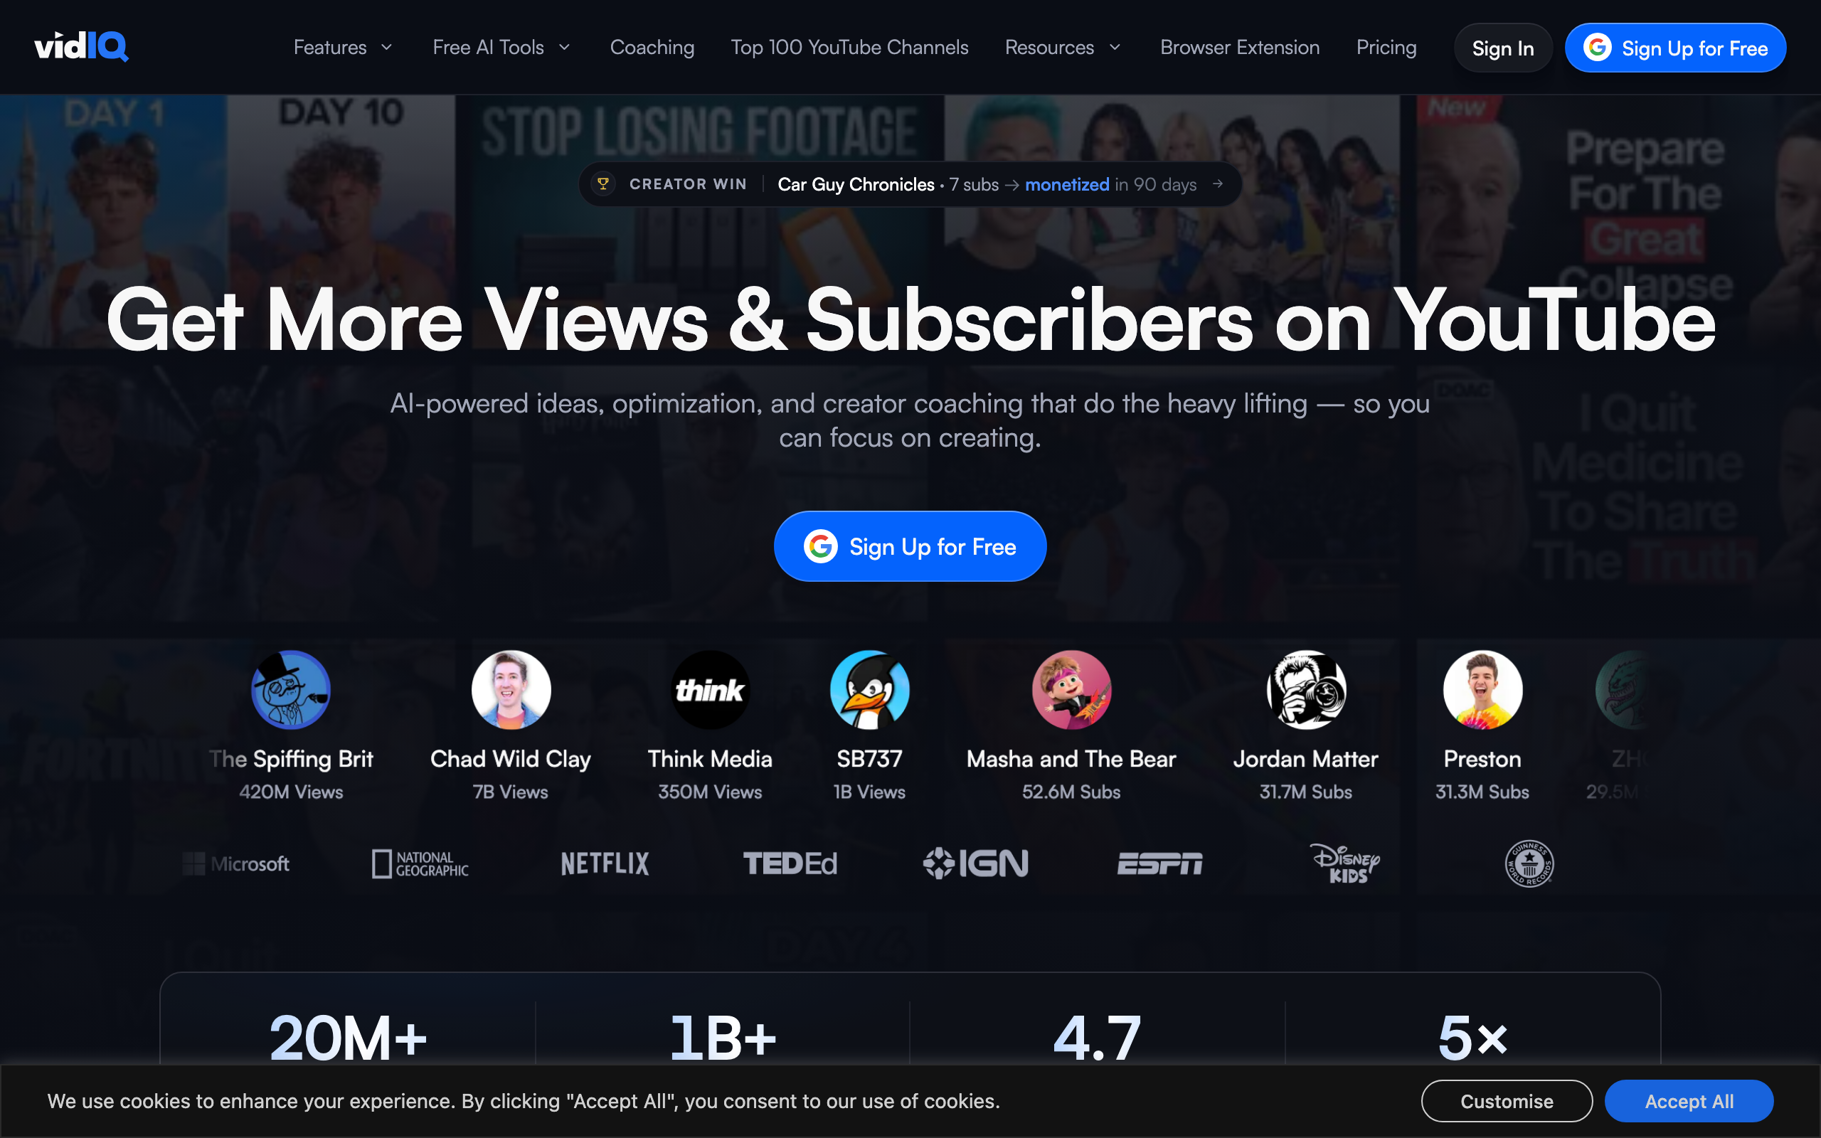Click the '4.7' rating statistic
The image size is (1821, 1138).
click(1097, 1038)
